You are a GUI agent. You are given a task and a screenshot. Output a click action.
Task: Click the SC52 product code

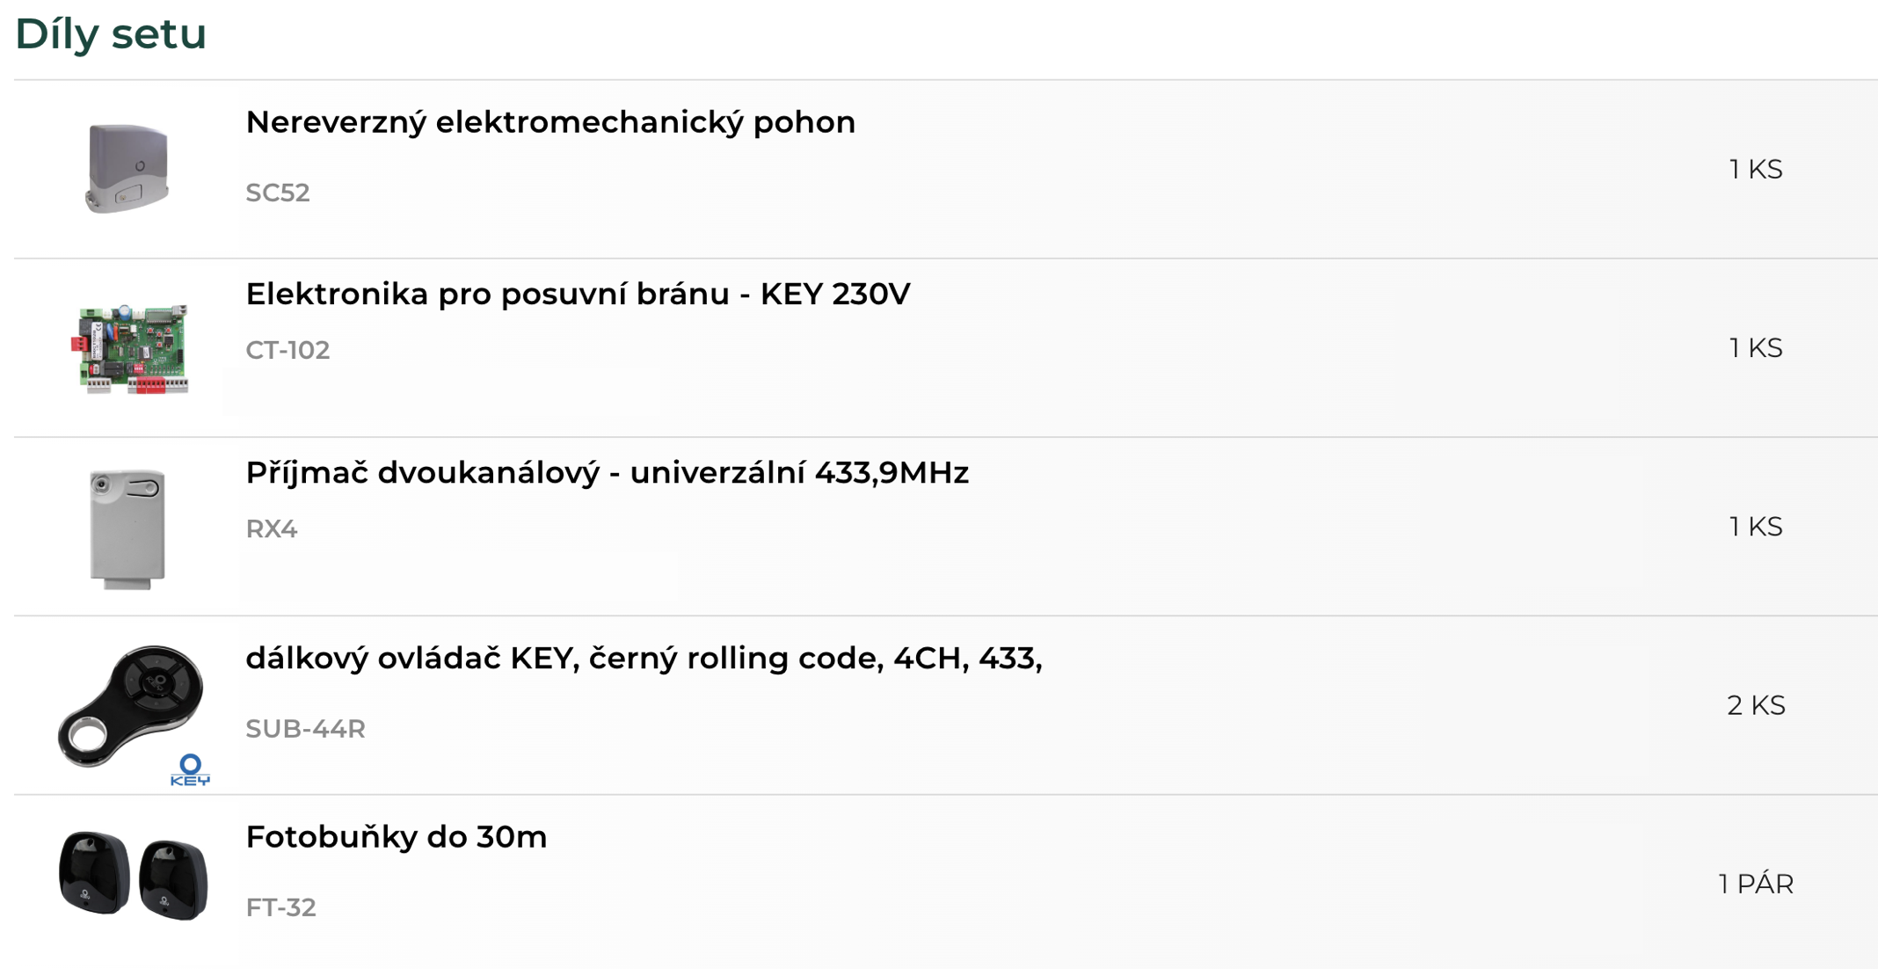pos(278,193)
